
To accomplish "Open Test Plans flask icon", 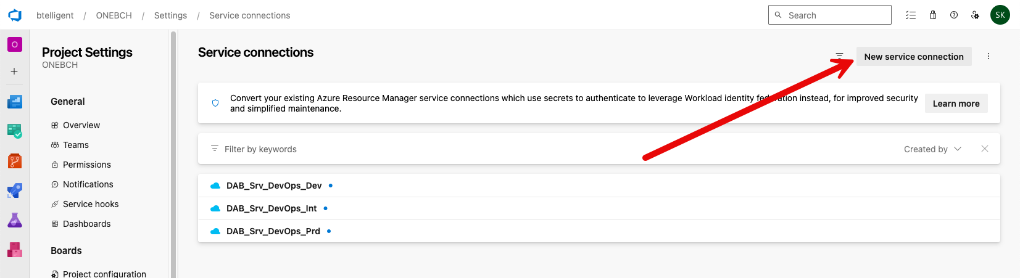I will click(15, 220).
